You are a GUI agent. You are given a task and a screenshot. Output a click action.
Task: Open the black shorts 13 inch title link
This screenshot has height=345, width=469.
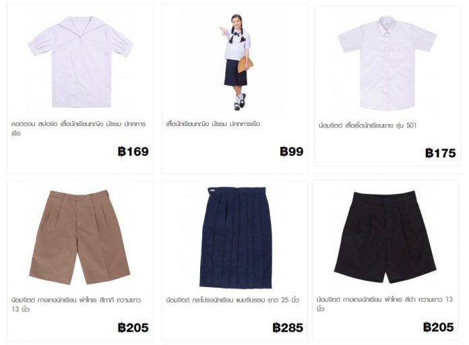(385, 303)
